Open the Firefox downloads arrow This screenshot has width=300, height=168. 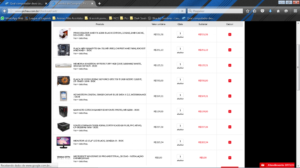click(x=270, y=11)
